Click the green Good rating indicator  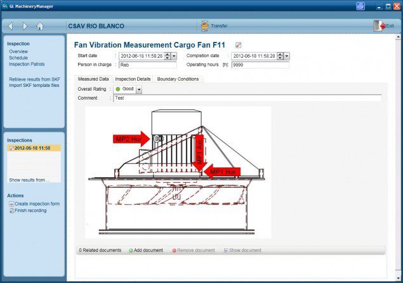tap(118, 89)
